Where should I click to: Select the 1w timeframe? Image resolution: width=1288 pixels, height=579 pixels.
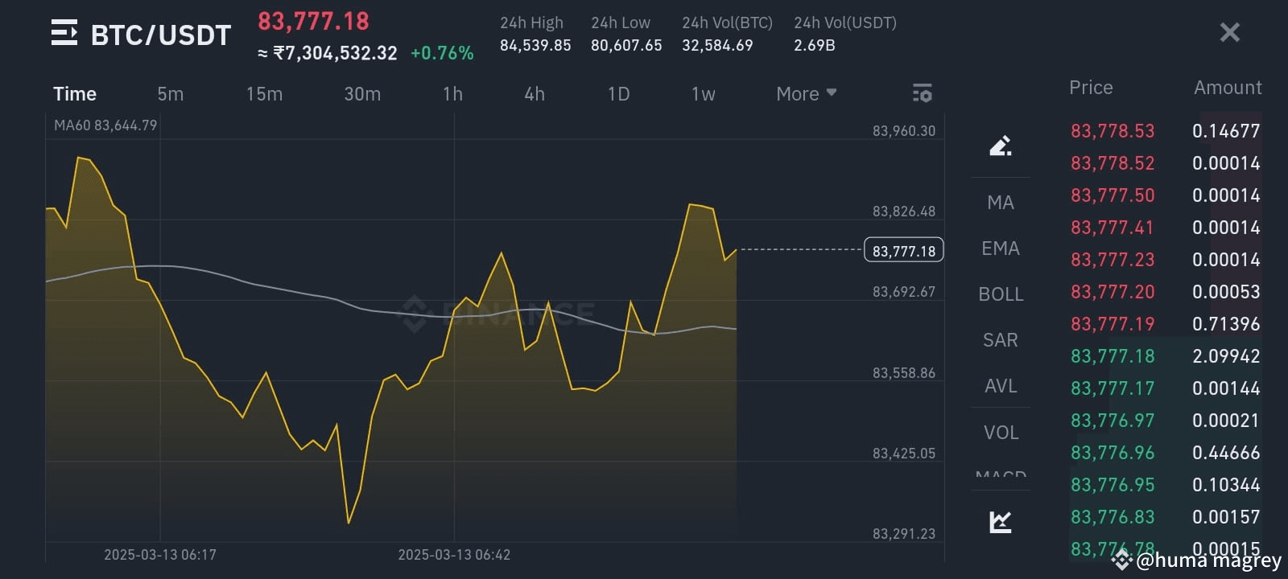click(x=703, y=93)
